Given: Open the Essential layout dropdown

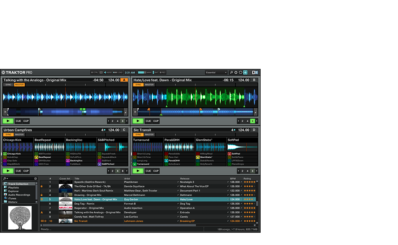Looking at the screenshot, I should 216,73.
